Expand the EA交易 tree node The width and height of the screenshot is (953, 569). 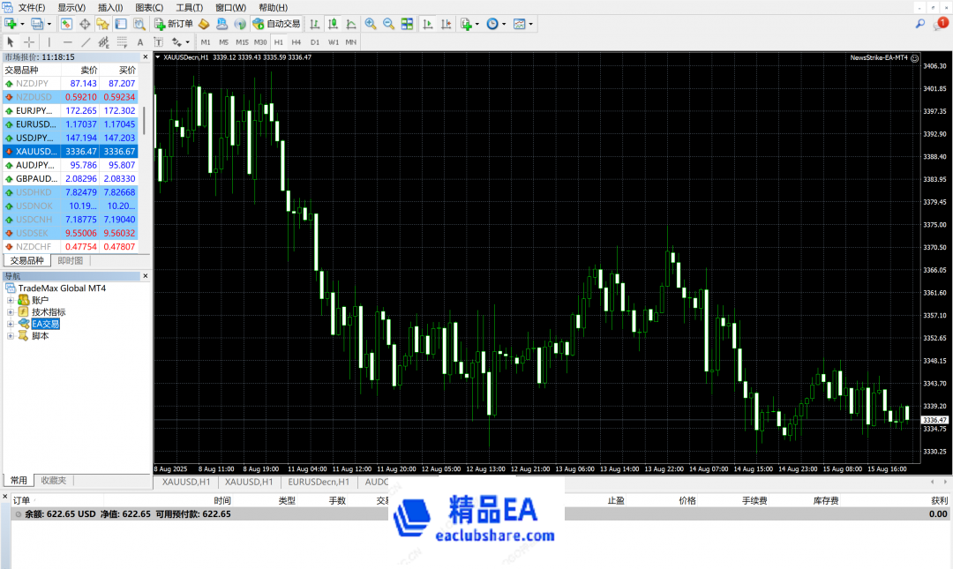tap(11, 324)
